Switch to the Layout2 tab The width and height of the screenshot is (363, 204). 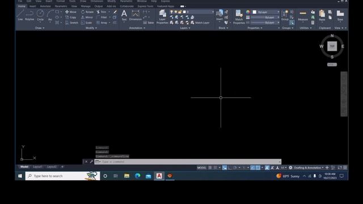[x=52, y=167]
